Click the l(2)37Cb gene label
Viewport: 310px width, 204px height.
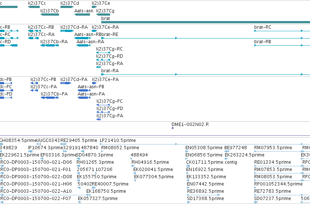(x=50, y=11)
